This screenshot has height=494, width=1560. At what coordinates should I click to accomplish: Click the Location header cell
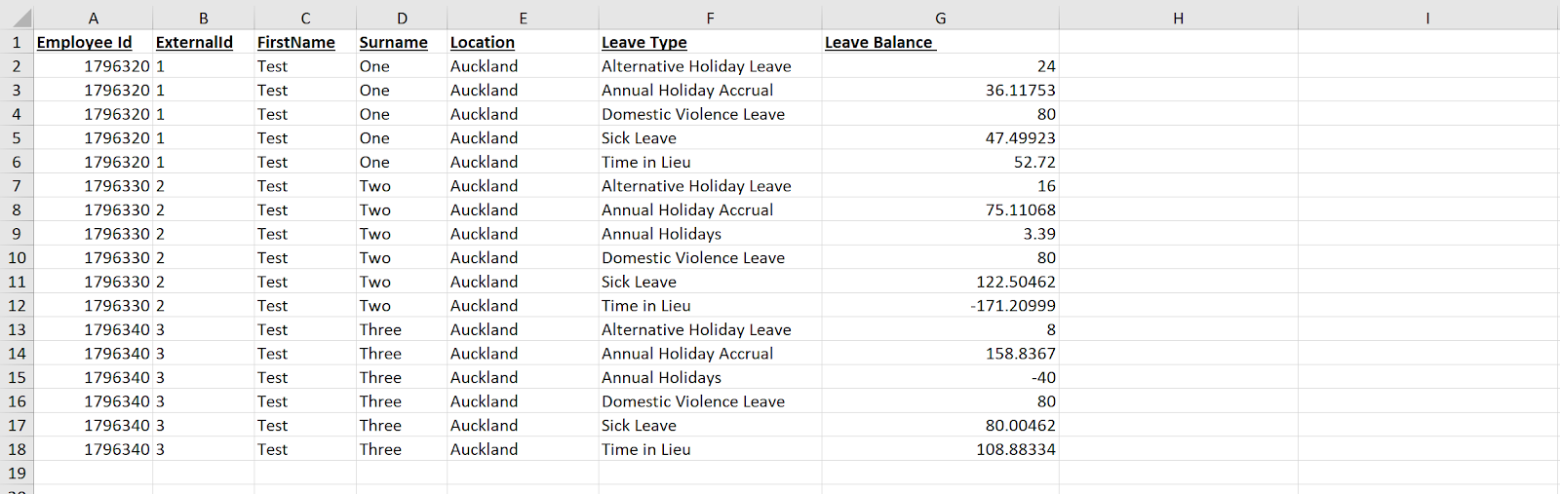523,42
